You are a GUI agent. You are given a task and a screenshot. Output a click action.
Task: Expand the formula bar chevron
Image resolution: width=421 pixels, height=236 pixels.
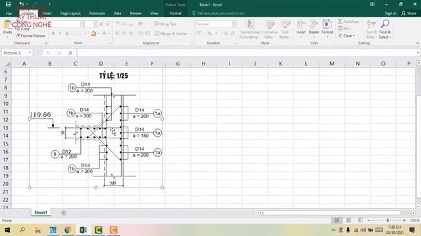(x=418, y=52)
